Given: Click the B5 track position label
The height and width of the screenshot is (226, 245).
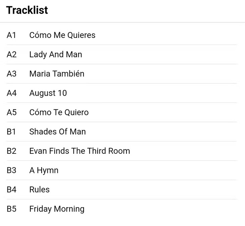Looking at the screenshot, I should click(11, 209).
